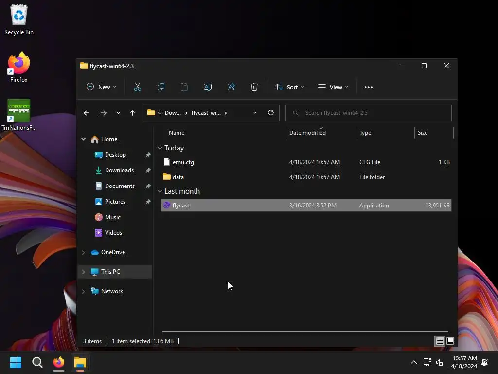Click the horizontal scrollbar in file list
Viewport: 498px width, 374px height.
(x=305, y=331)
